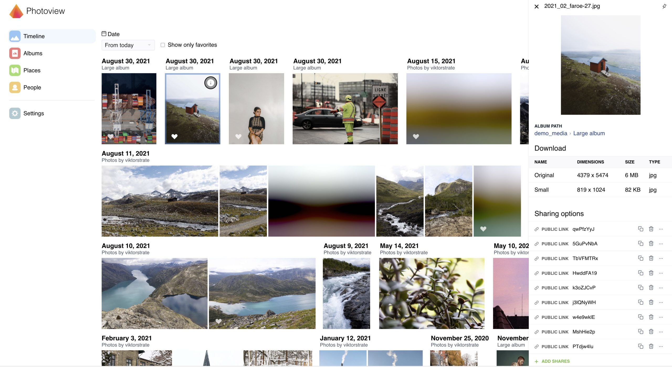Open more options for link k3oZJCvP
Screen dimensions: 672x367
(x=661, y=288)
